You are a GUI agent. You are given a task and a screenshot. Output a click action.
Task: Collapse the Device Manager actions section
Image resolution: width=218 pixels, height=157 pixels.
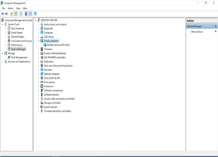coord(216,26)
